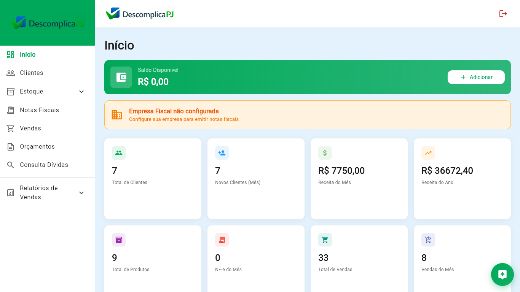Click the Orçamentos document icon in sidebar

[x=11, y=147]
